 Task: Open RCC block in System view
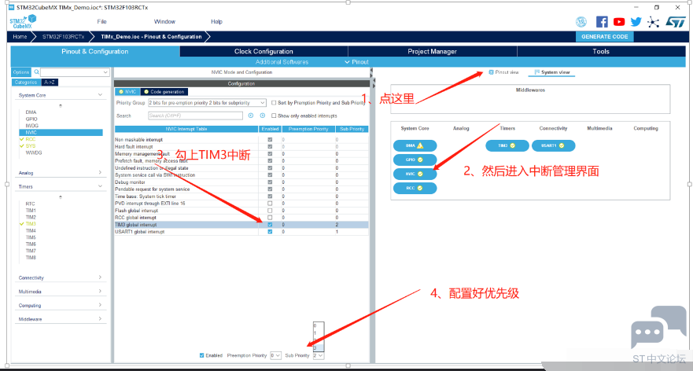415,188
